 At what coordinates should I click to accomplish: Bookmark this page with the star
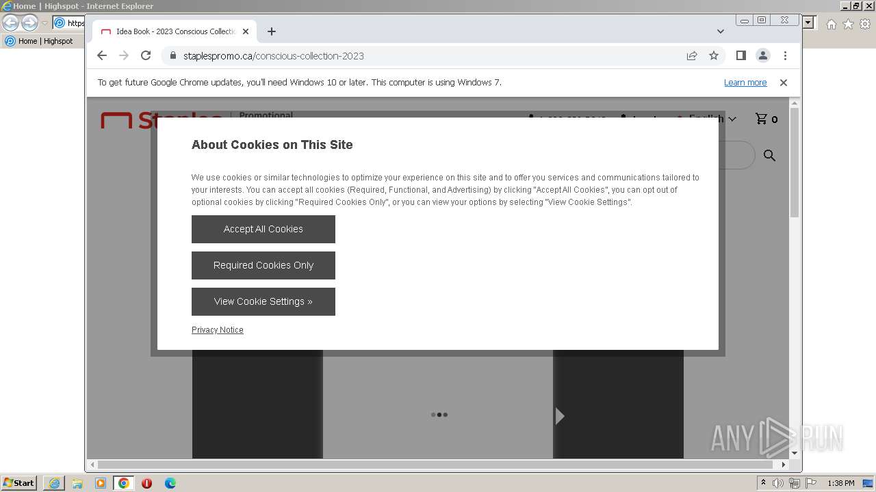(714, 55)
